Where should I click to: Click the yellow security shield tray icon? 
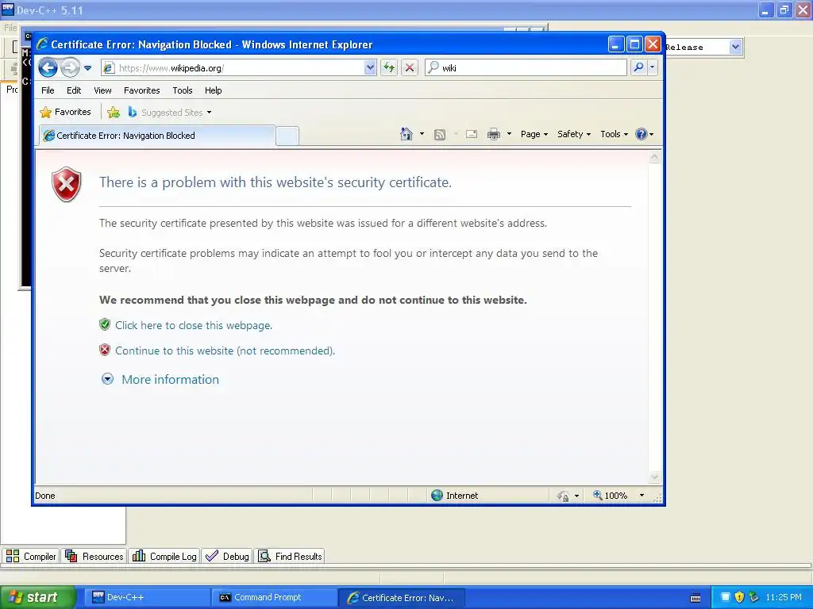(740, 597)
